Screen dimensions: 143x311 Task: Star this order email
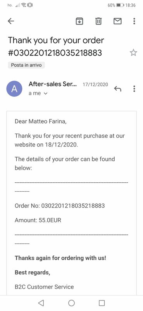coord(133,52)
